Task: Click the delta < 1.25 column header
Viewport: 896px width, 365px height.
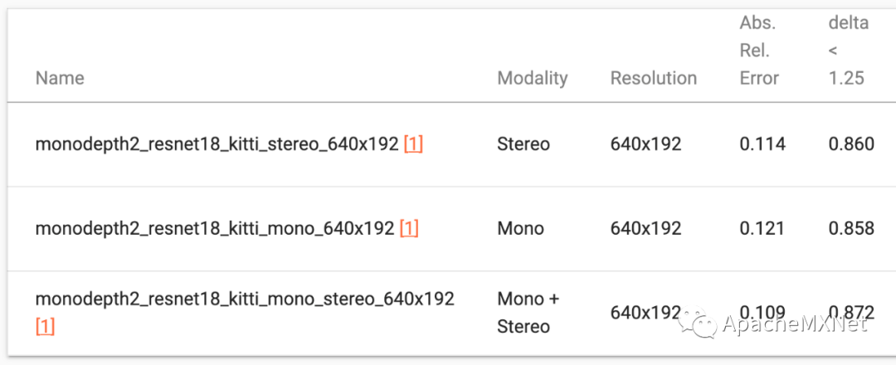Action: (x=847, y=51)
